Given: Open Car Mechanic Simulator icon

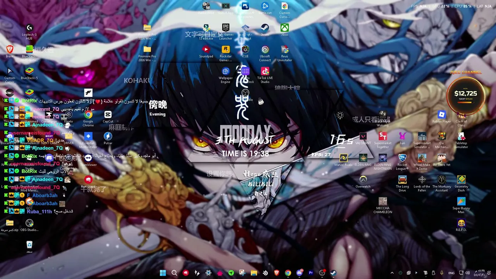Looking at the screenshot, I should tap(442, 140).
